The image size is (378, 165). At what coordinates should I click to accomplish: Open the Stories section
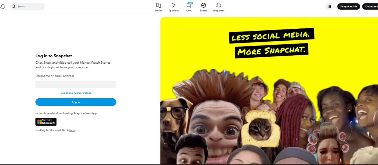[x=159, y=7]
